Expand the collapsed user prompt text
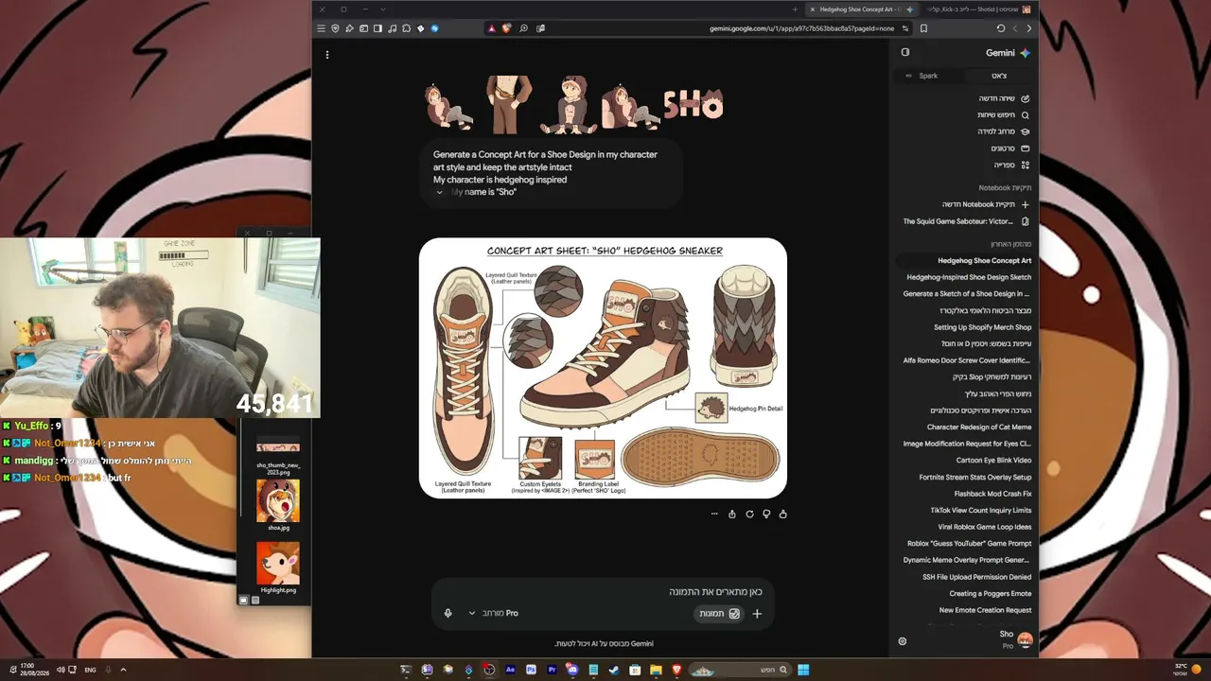The width and height of the screenshot is (1211, 681). 439,192
